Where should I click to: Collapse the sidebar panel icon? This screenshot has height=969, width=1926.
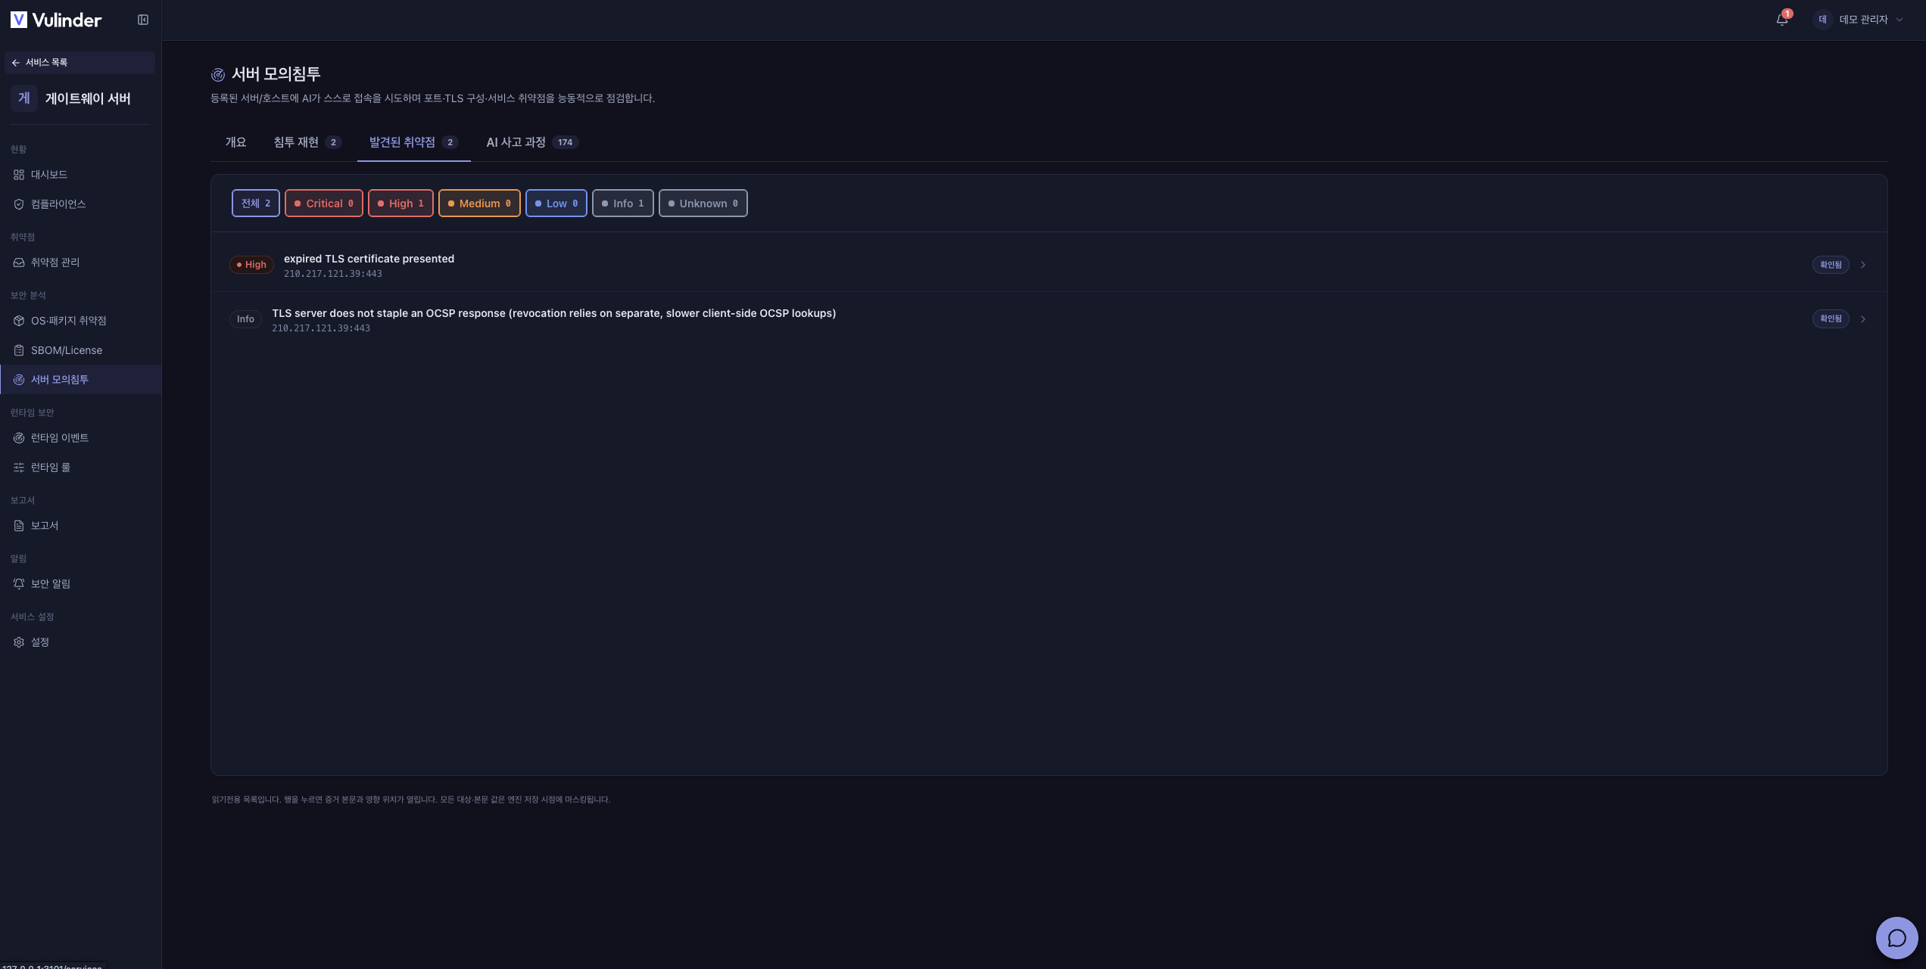pyautogui.click(x=143, y=20)
